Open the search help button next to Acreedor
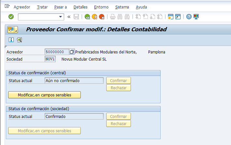 72,52
